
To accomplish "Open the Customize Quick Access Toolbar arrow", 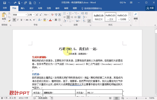I will tap(40, 3).
